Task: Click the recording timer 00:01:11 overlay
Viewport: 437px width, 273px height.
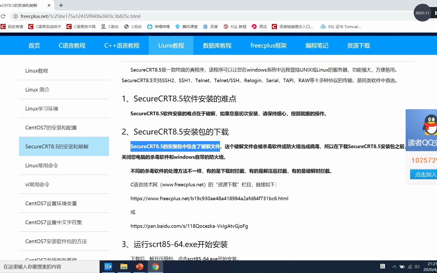Action: pyautogui.click(x=422, y=13)
